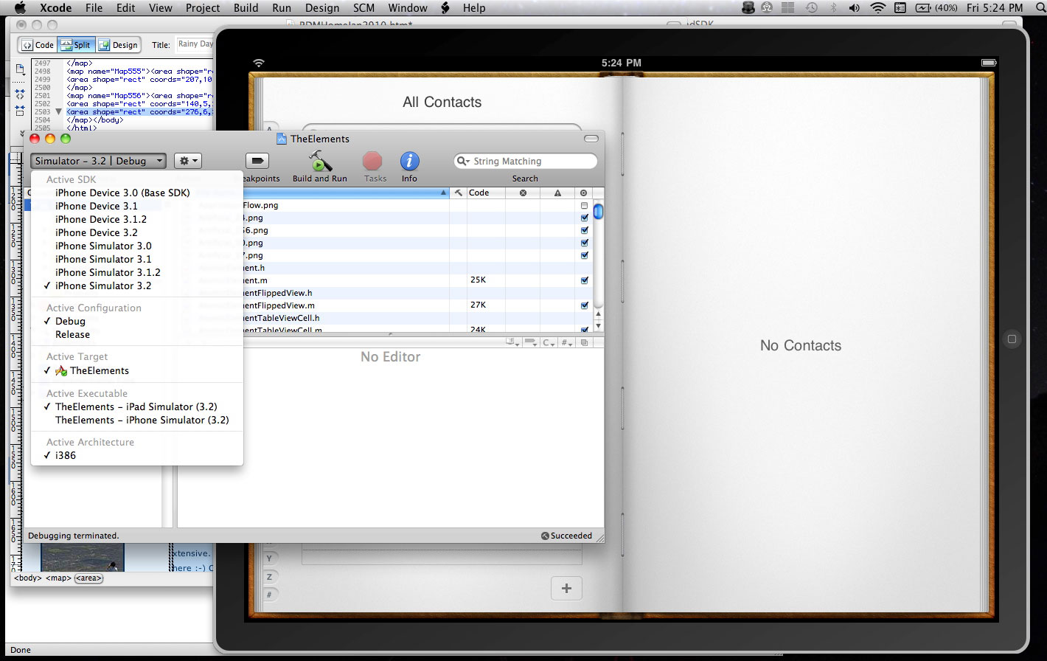Click the errors column header icon
This screenshot has height=661, width=1047.
(523, 193)
